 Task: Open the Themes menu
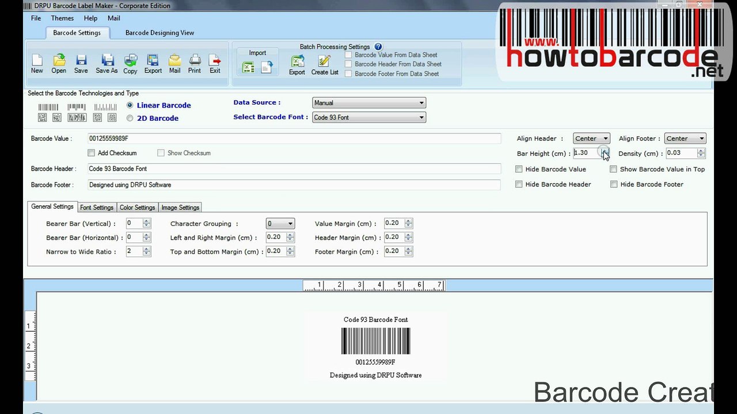coord(62,18)
